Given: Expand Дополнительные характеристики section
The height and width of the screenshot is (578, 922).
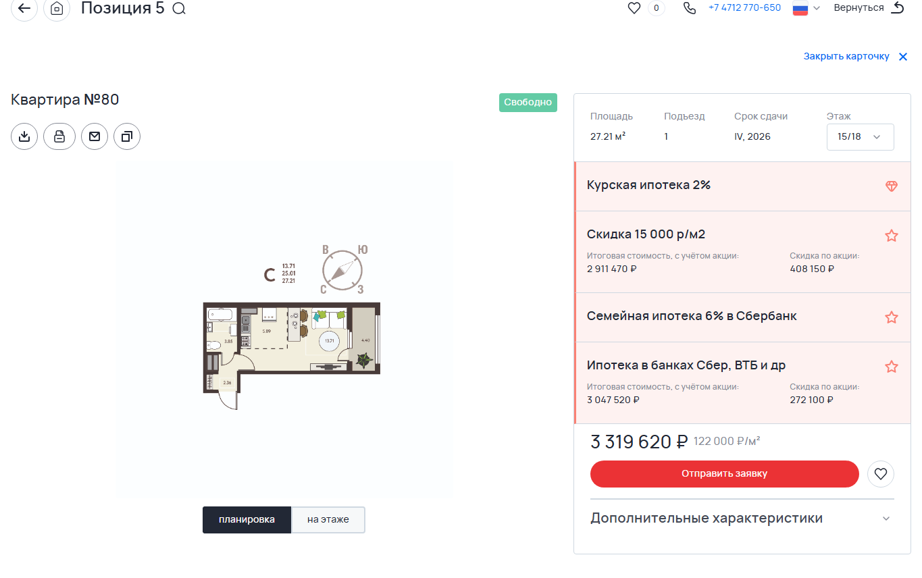Looking at the screenshot, I should 742,519.
